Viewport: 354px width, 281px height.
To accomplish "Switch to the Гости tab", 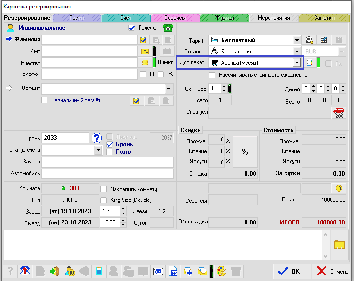I will pyautogui.click(x=76, y=18).
